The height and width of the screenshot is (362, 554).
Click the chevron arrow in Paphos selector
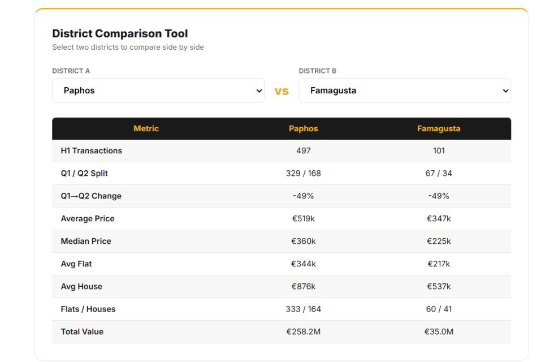coord(259,91)
